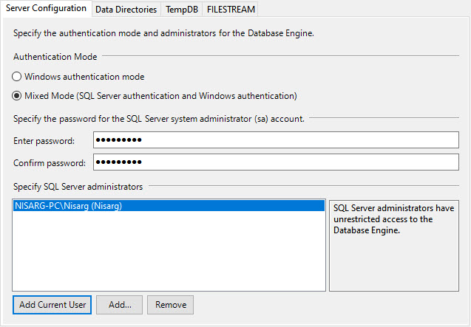
Task: Switch to the Server Configuration tab
Action: point(46,9)
